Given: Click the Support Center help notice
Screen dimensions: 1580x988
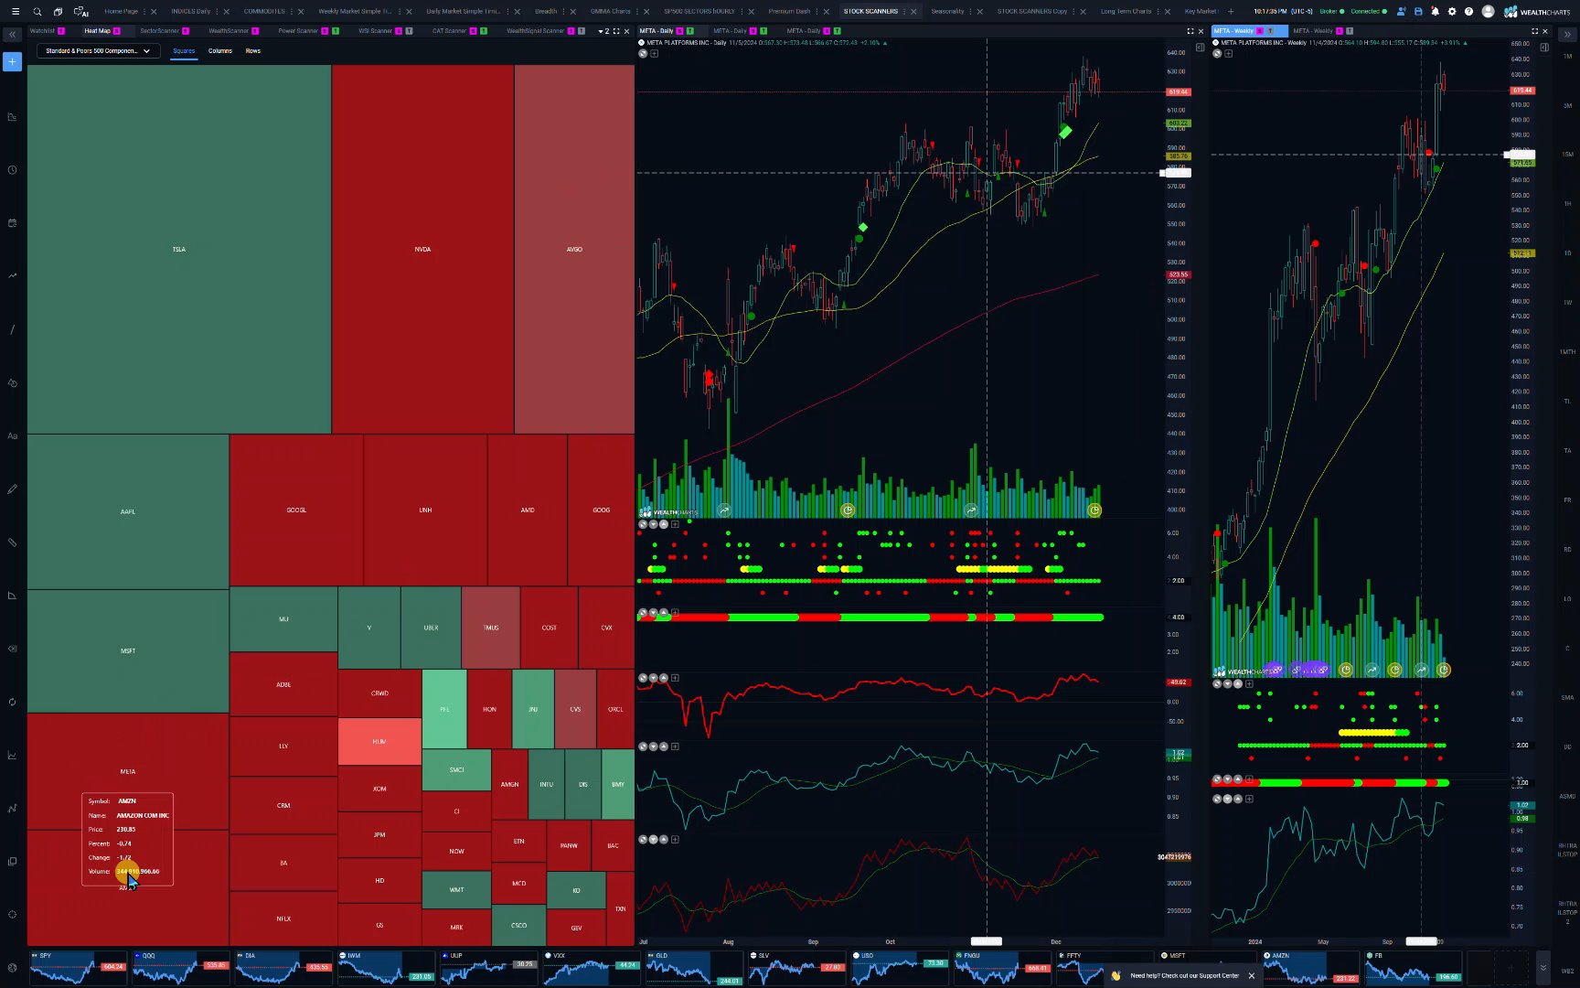Looking at the screenshot, I should click(1184, 976).
